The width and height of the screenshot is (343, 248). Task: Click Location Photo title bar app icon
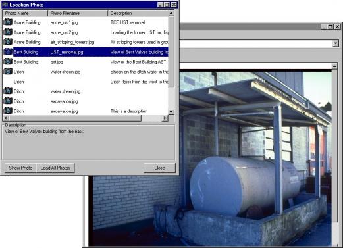(x=5, y=5)
